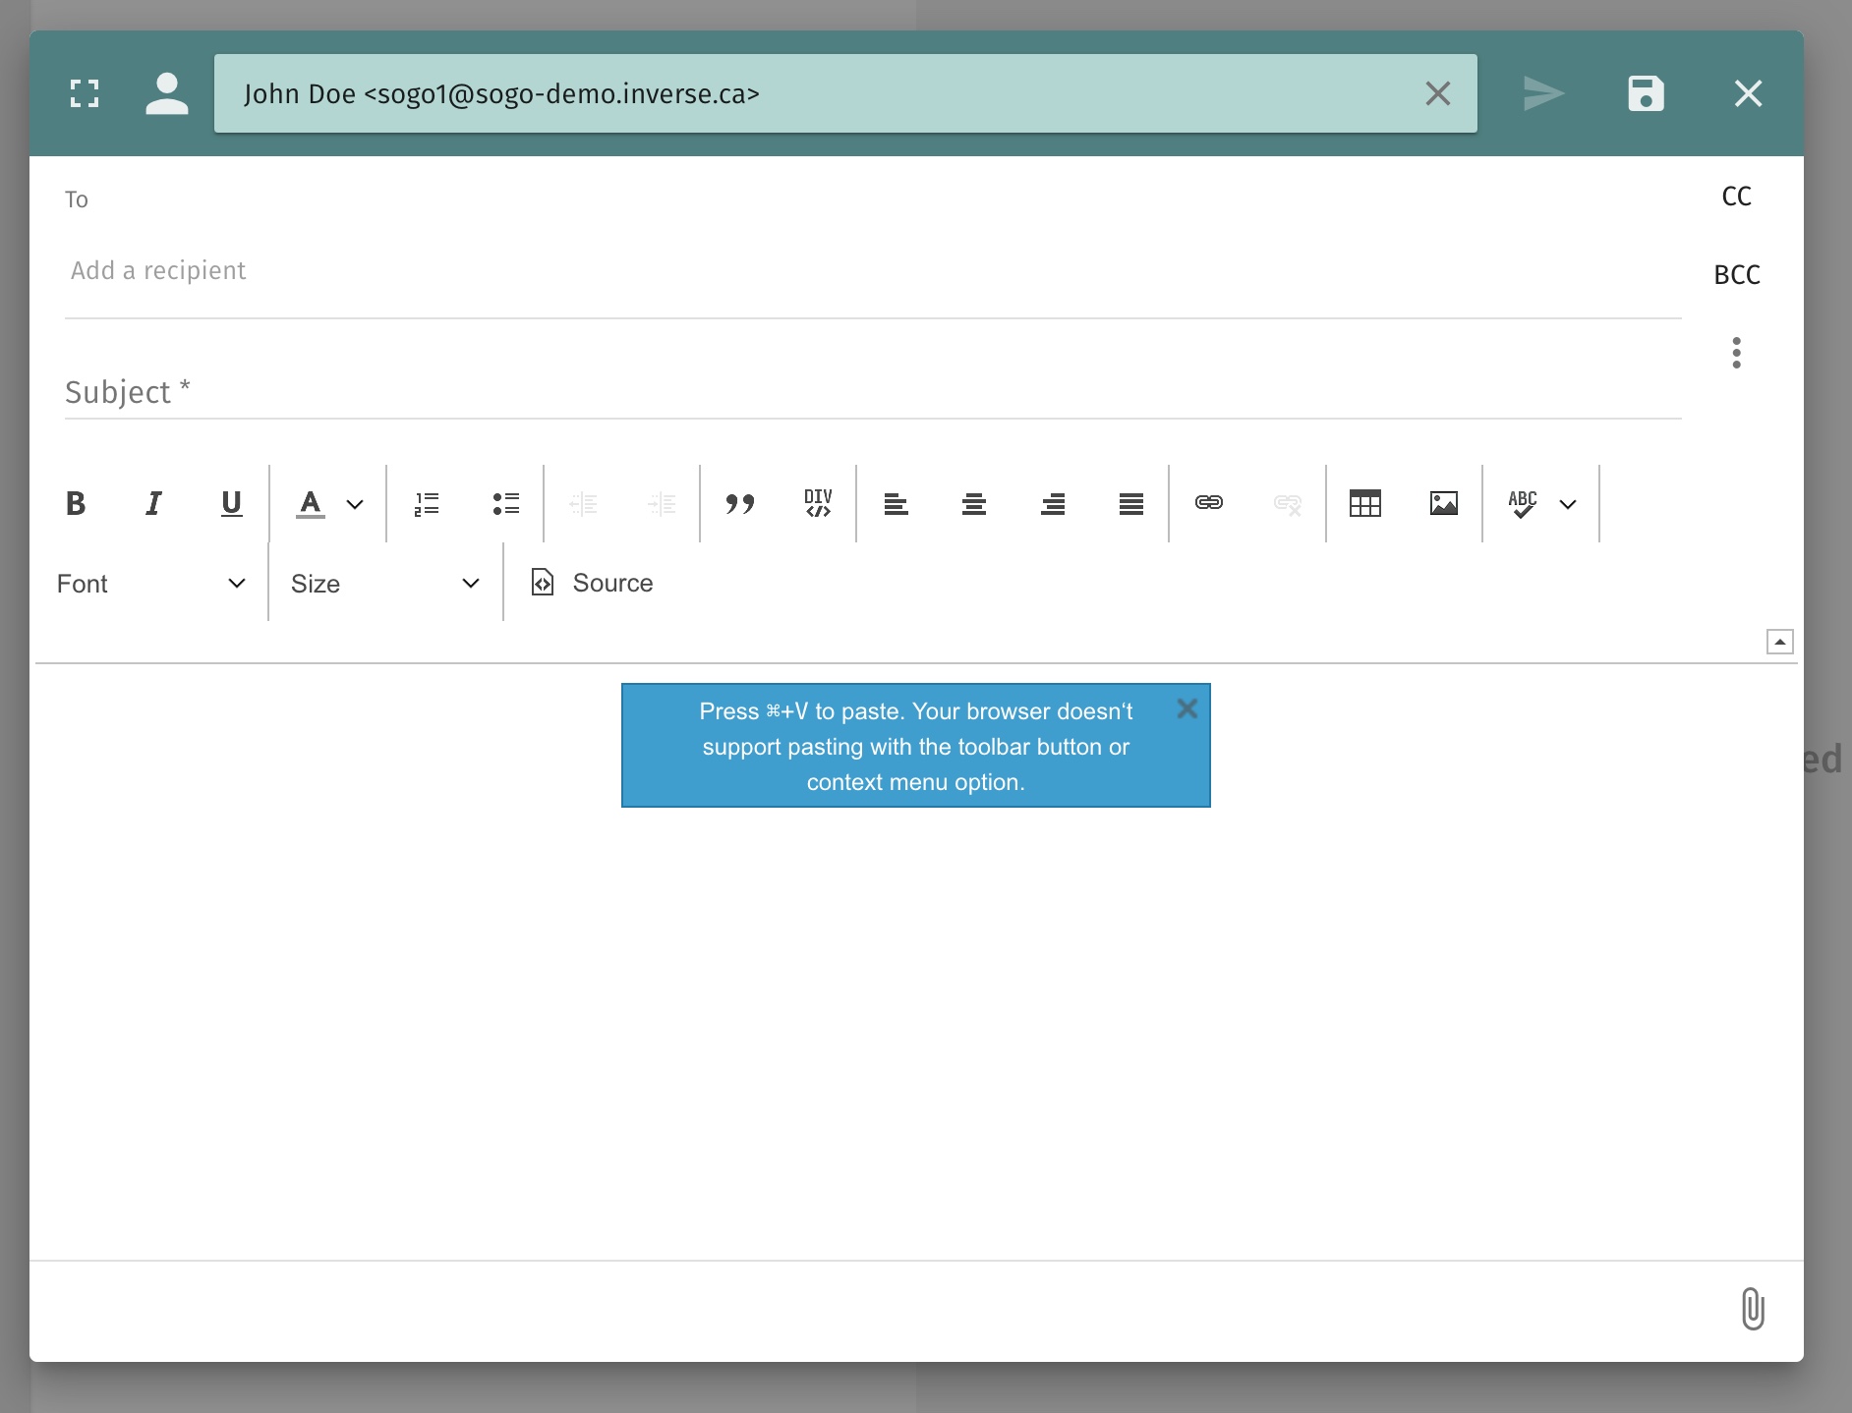Click the Subject input field
This screenshot has height=1413, width=1852.
point(871,392)
